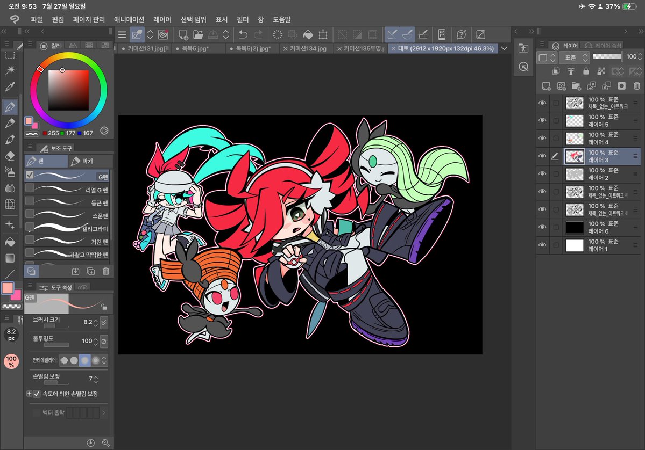The height and width of the screenshot is (450, 645).
Task: Open the help question mark icon
Action: (462, 34)
